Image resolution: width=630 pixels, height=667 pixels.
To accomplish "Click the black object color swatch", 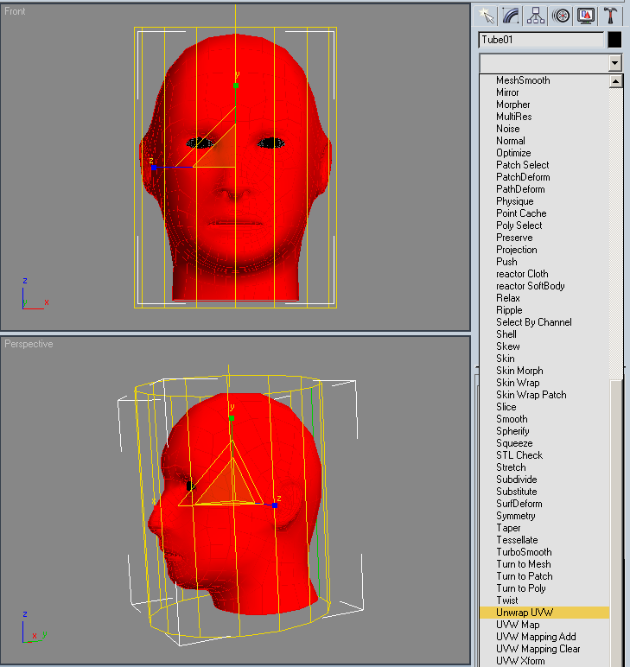I will pos(614,40).
